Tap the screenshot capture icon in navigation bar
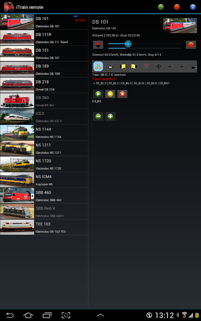 [x=66, y=315]
